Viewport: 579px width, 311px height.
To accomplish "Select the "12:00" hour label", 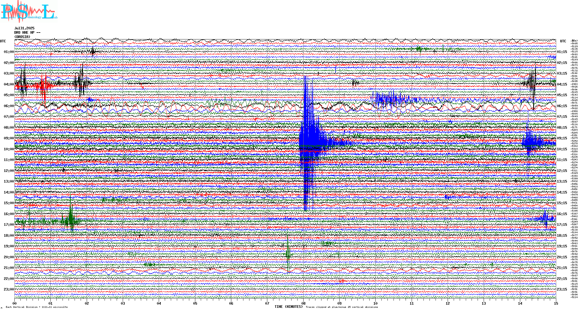I will point(9,171).
